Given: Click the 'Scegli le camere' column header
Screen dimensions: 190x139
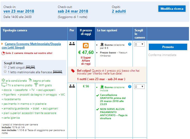Looking at the screenshot, I should pos(140,34).
